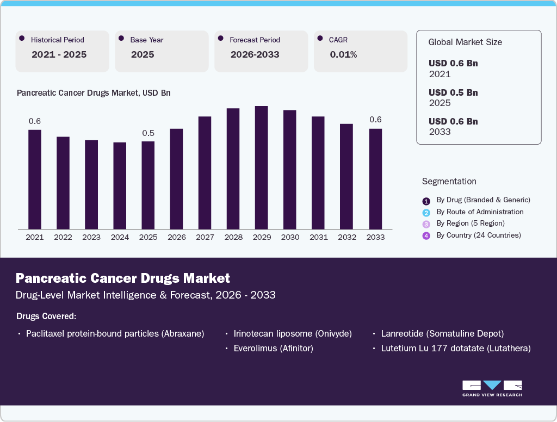This screenshot has height=422, width=557.
Task: Select the CAGR 0.01% card
Action: click(361, 51)
